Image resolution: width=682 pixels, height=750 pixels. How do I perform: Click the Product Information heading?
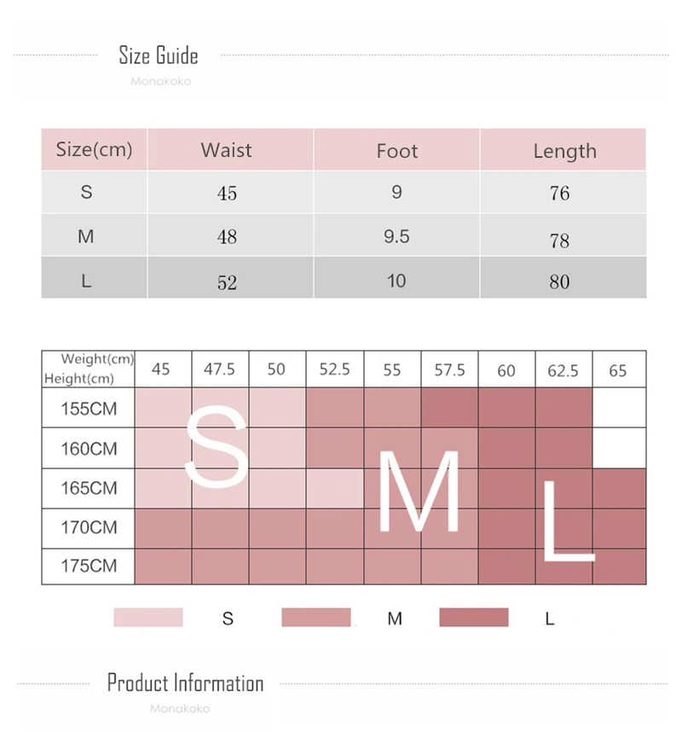pos(185,683)
